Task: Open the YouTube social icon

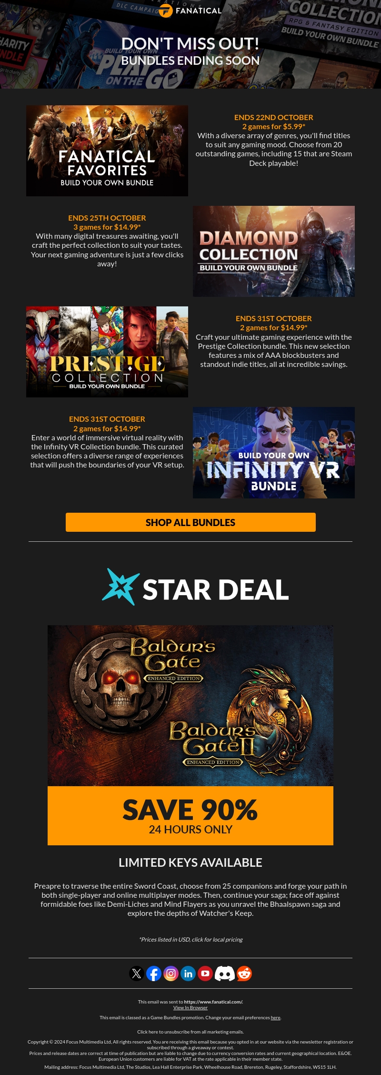Action: 205,973
